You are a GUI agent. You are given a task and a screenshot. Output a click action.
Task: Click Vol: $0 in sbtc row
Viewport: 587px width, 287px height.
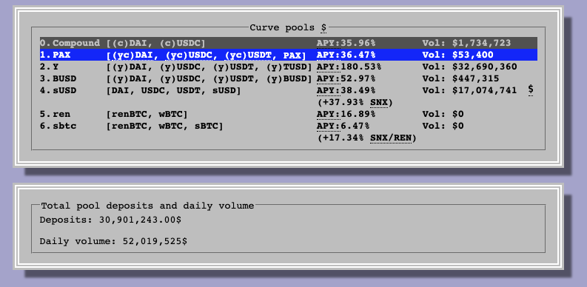[443, 126]
